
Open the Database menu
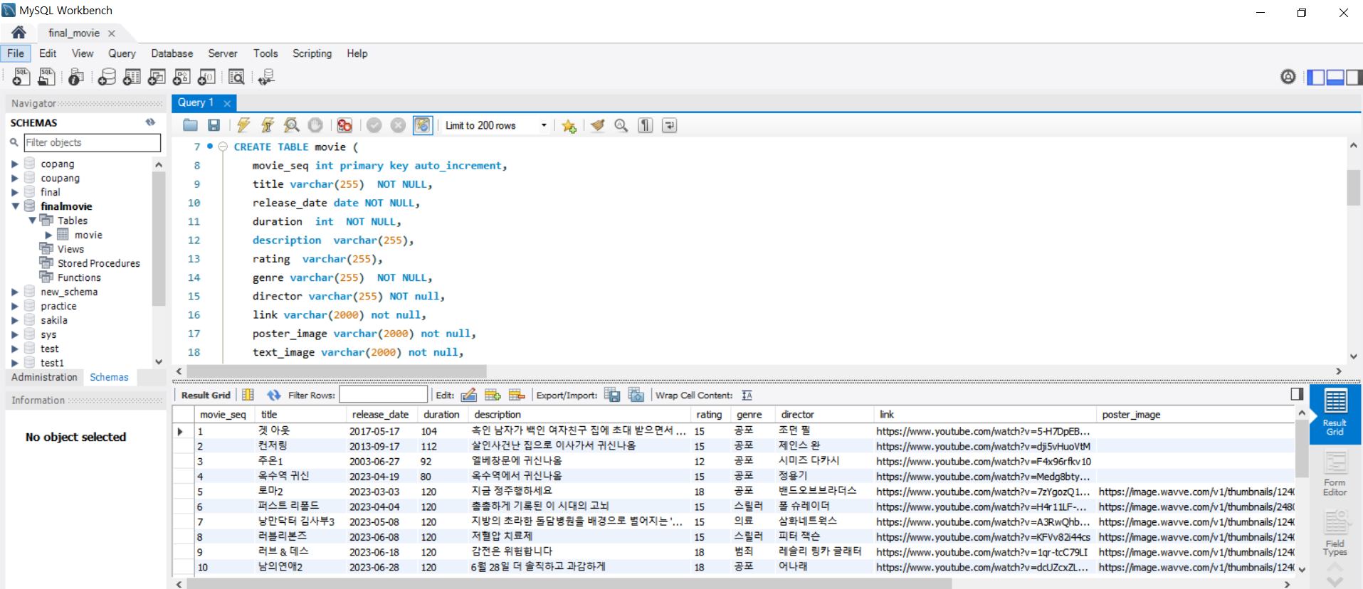click(x=172, y=53)
